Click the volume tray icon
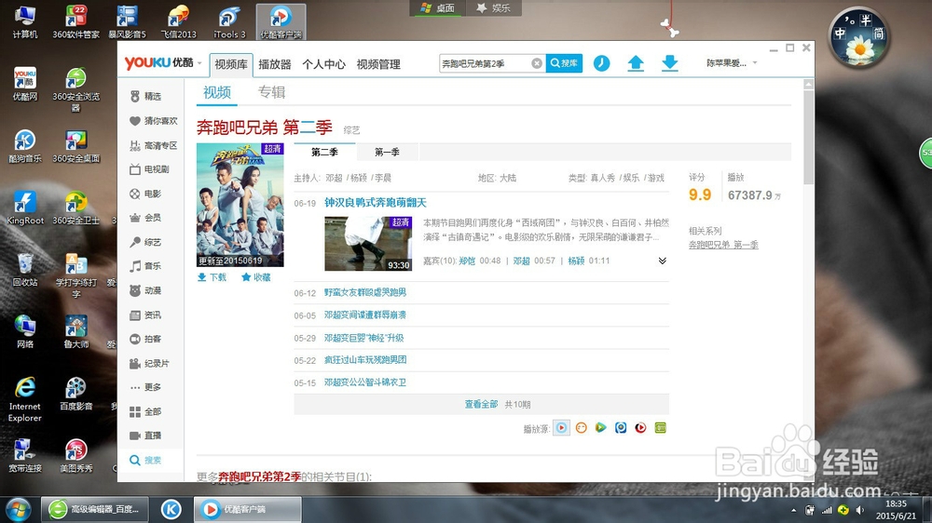Screen dimensions: 932x523 pyautogui.click(x=860, y=510)
